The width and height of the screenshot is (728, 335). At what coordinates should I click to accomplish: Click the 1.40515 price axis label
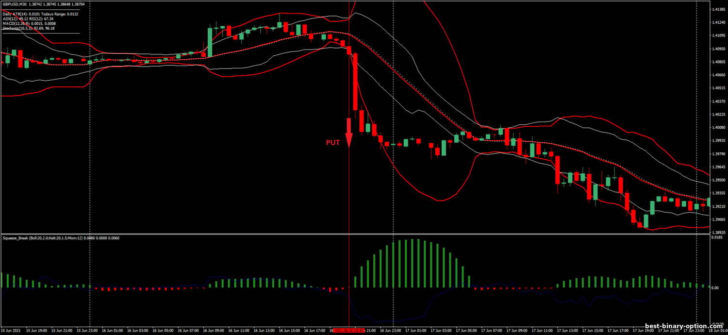pos(718,88)
